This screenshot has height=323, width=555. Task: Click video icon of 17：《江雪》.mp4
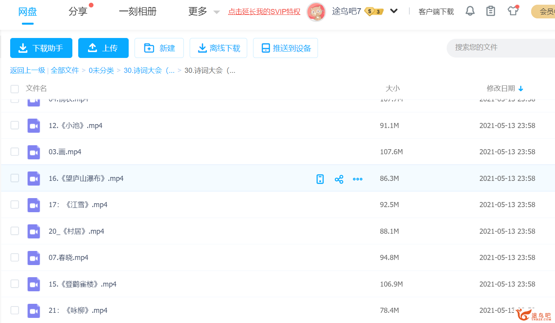[x=34, y=205]
